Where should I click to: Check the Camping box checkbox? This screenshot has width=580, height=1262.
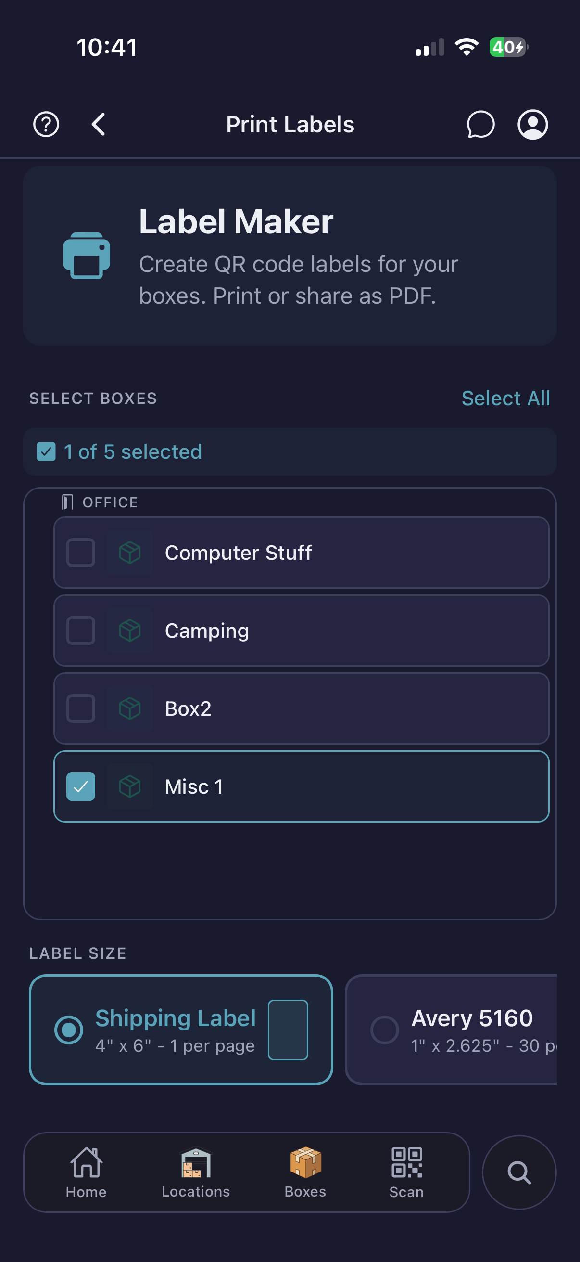81,631
